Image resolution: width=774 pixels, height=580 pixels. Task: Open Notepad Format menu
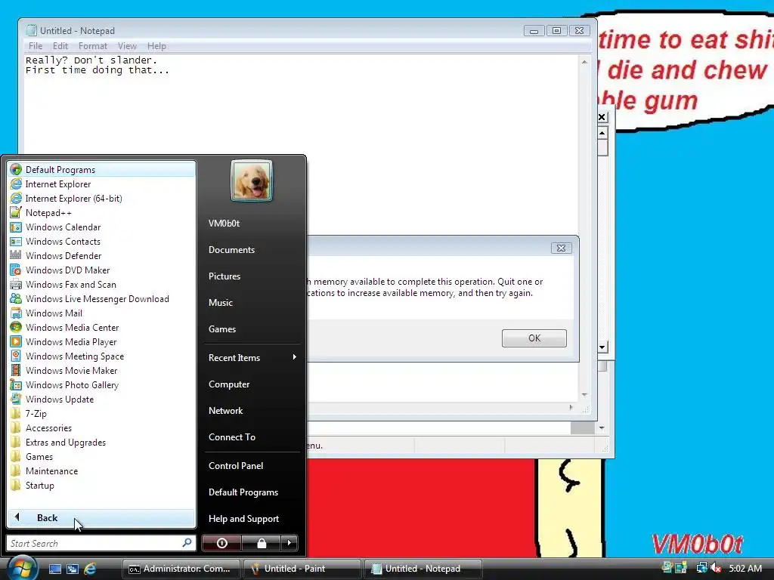point(93,46)
